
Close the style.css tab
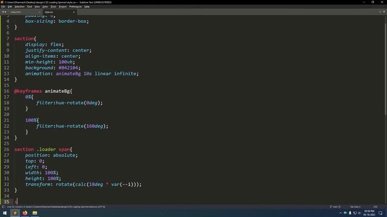[74, 12]
